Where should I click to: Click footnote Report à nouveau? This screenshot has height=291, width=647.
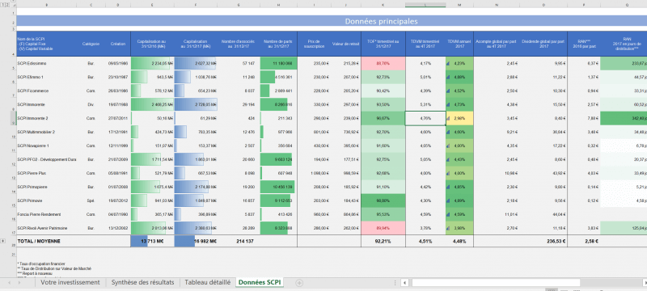35,273
